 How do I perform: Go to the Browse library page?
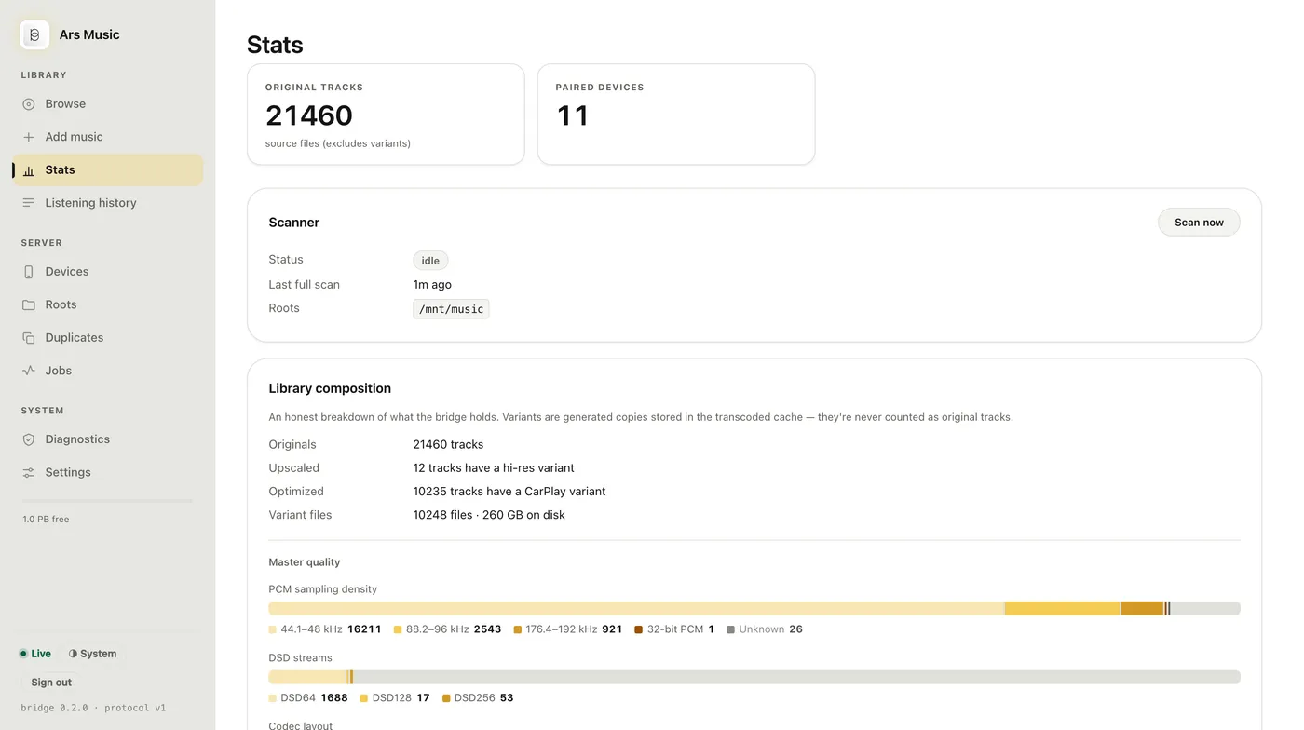point(107,104)
